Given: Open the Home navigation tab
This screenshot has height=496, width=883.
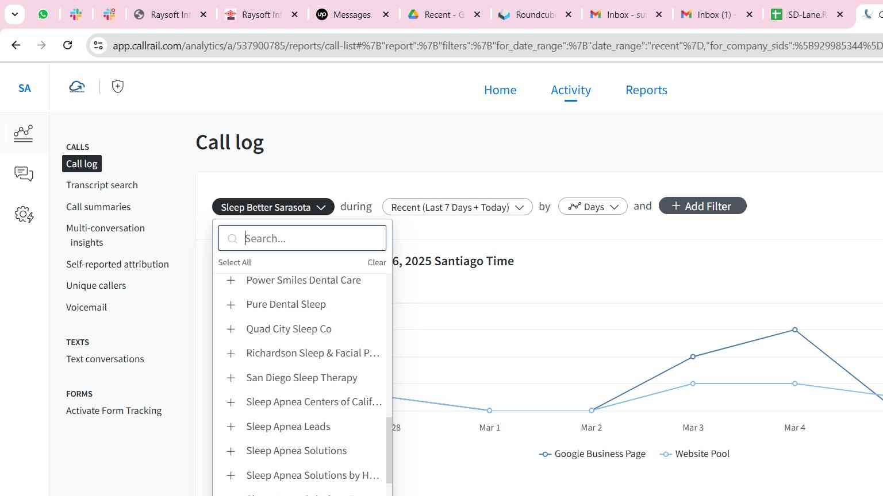Looking at the screenshot, I should click(x=500, y=90).
